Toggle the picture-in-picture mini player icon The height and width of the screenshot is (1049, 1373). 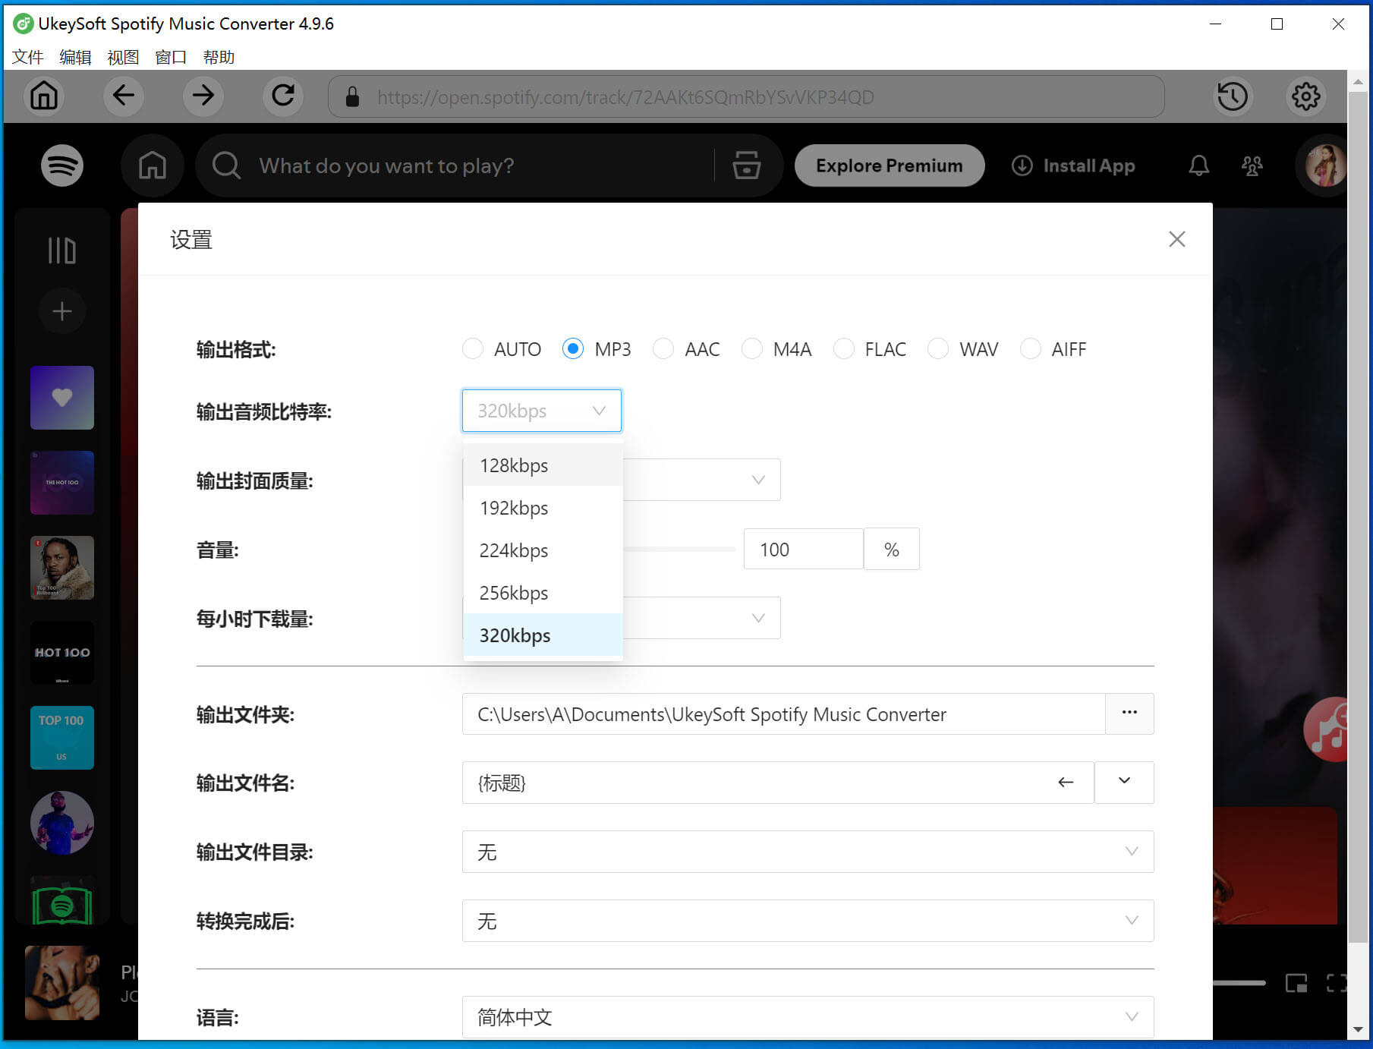(x=1296, y=984)
